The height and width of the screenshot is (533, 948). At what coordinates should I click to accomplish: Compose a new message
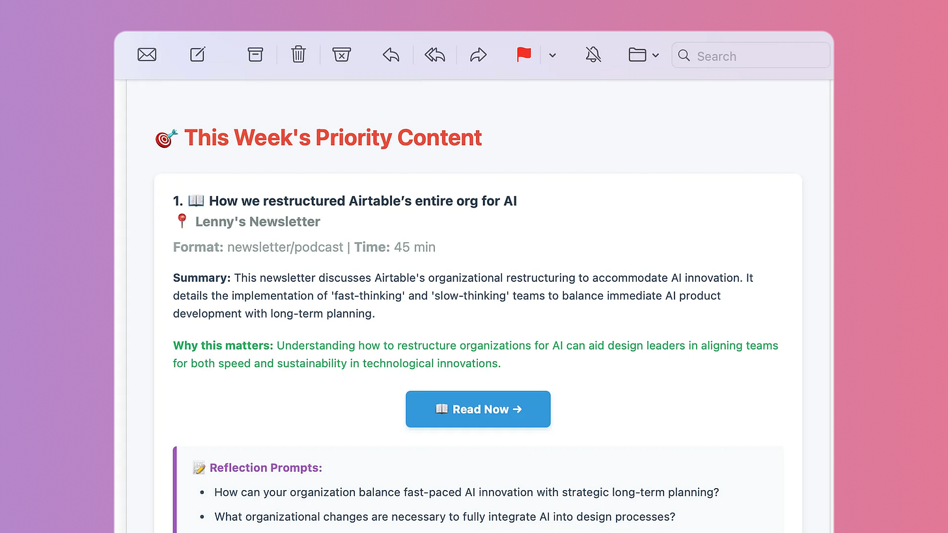(197, 55)
